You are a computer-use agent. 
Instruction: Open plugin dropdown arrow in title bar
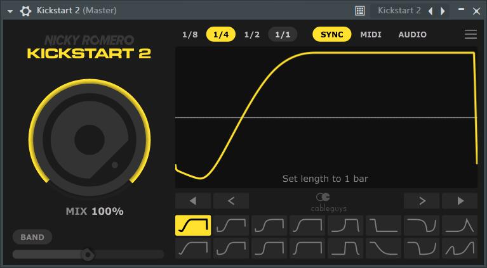(x=10, y=11)
